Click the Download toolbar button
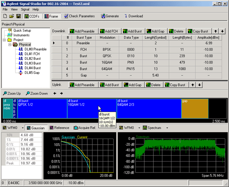This screenshot has width=229, height=187. tap(134, 16)
